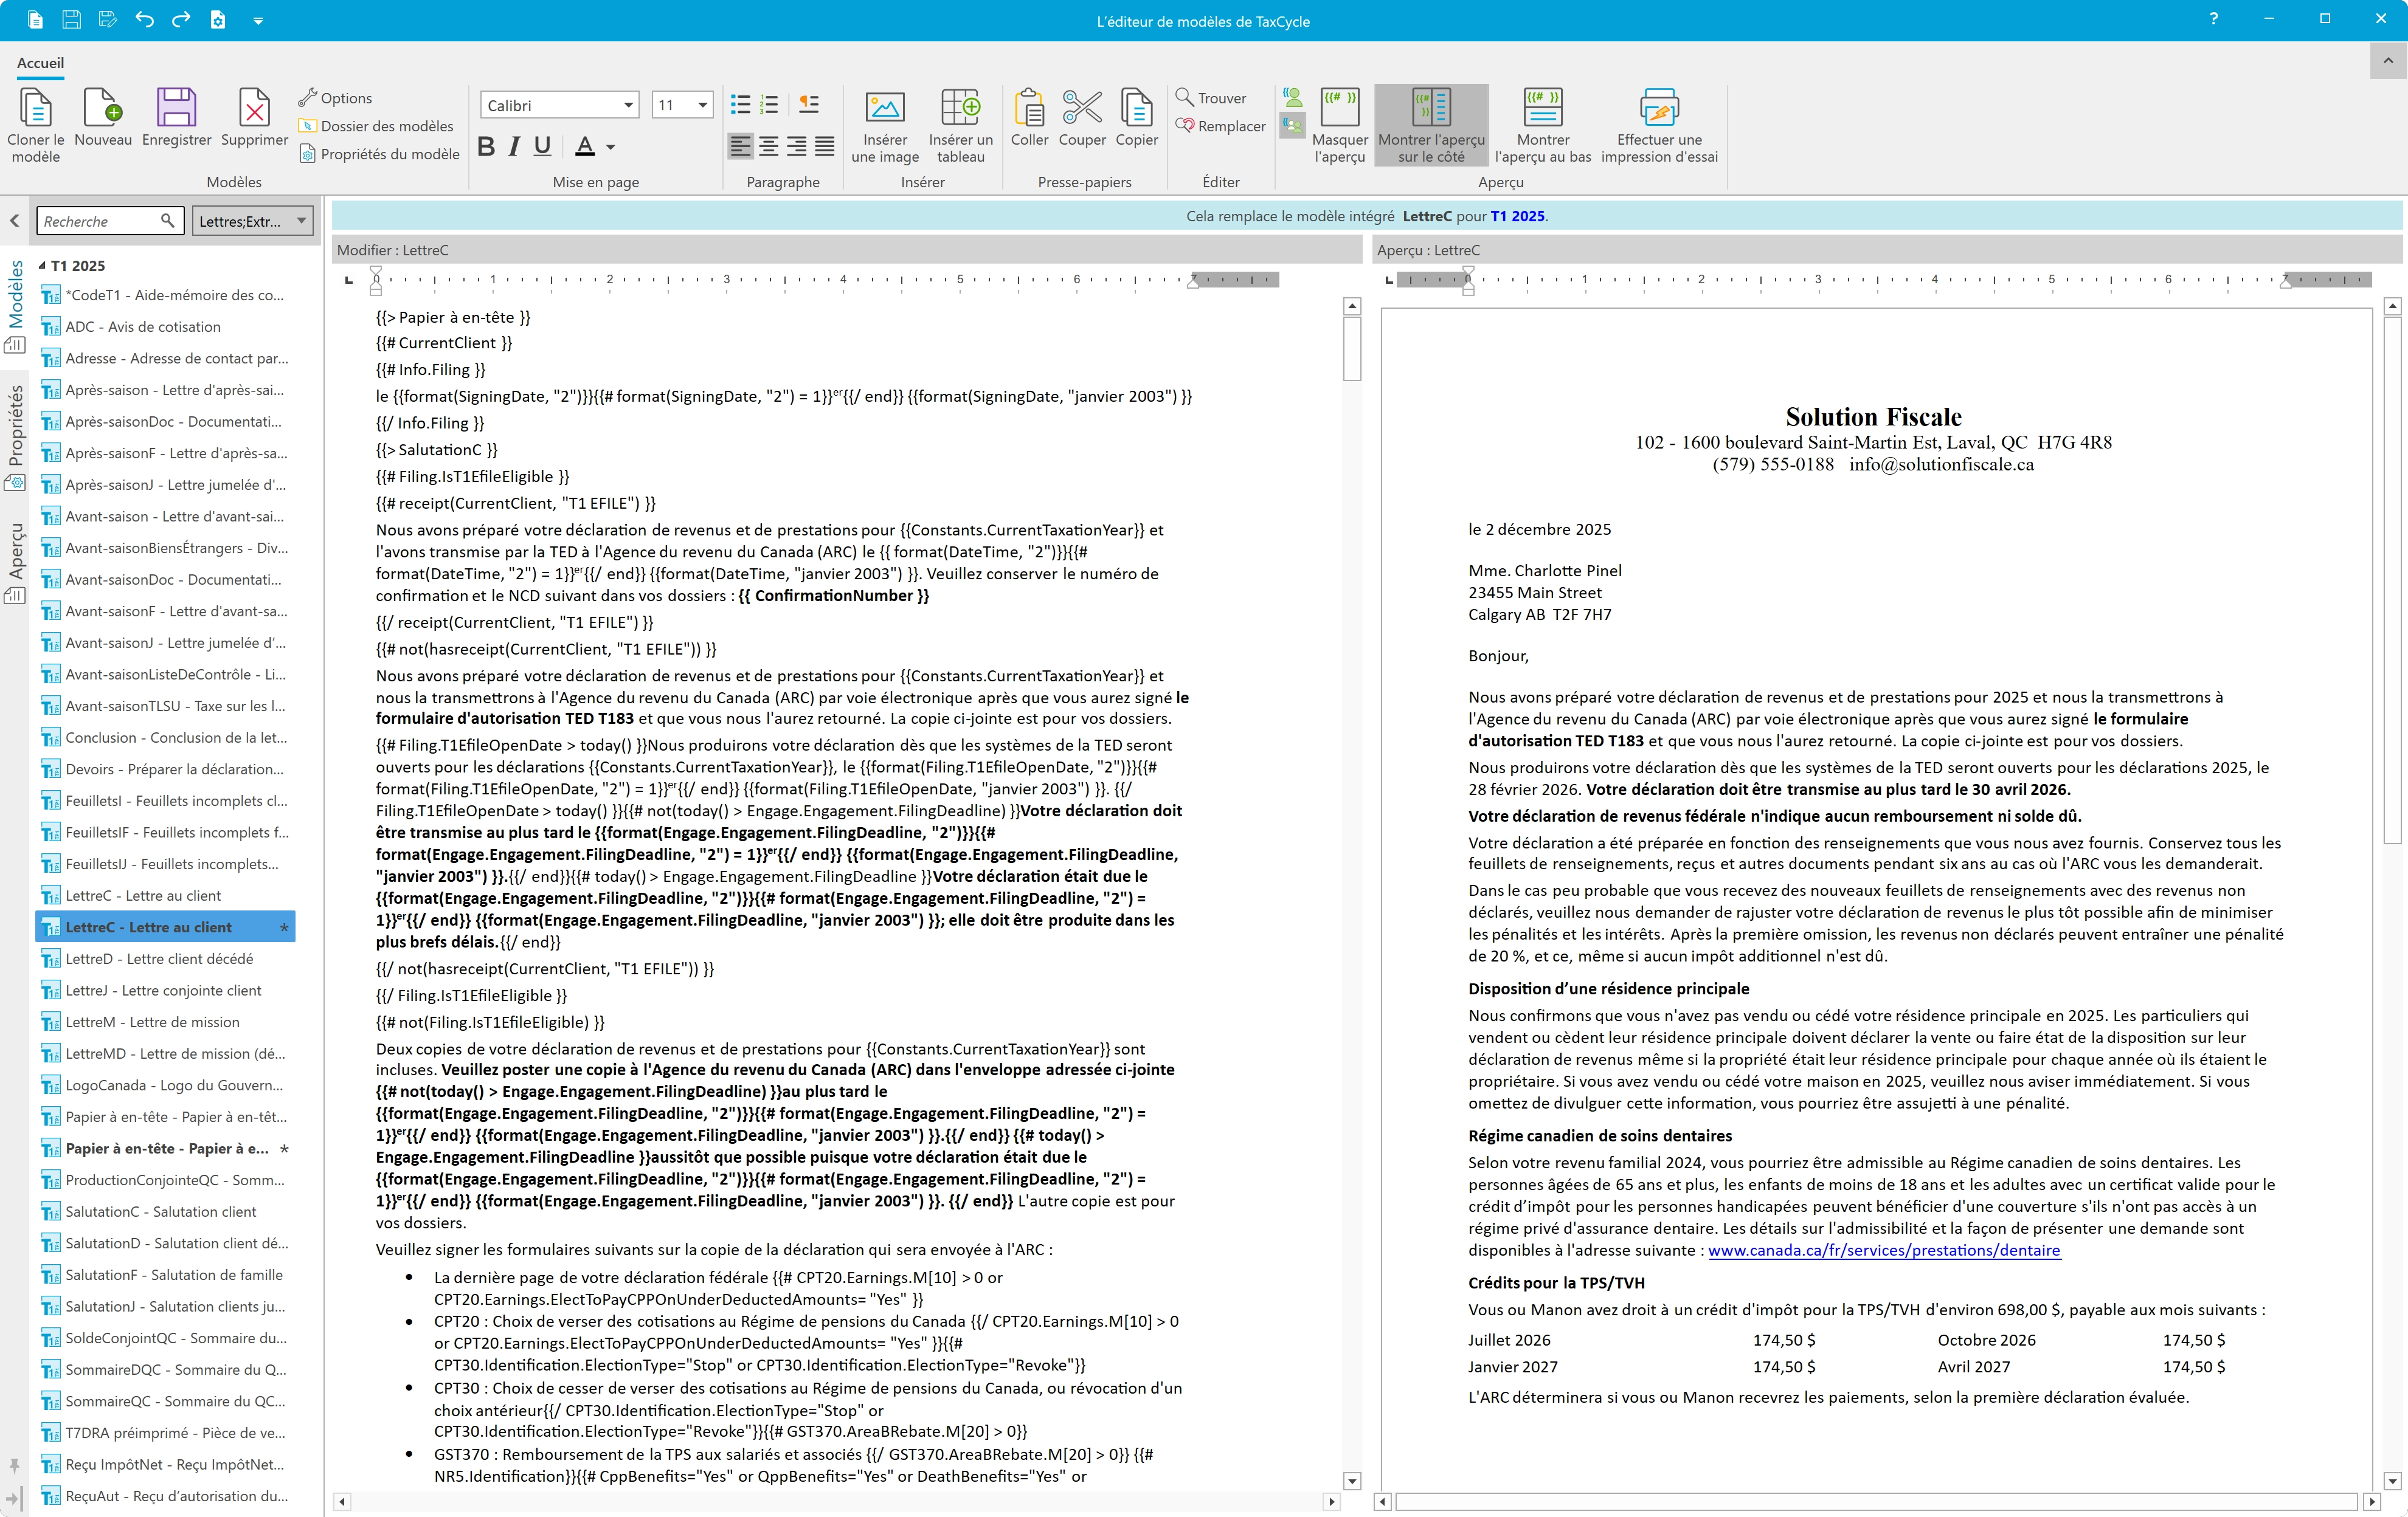Image resolution: width=2408 pixels, height=1517 pixels.
Task: Open the Accueil ribbon tab
Action: (x=40, y=63)
